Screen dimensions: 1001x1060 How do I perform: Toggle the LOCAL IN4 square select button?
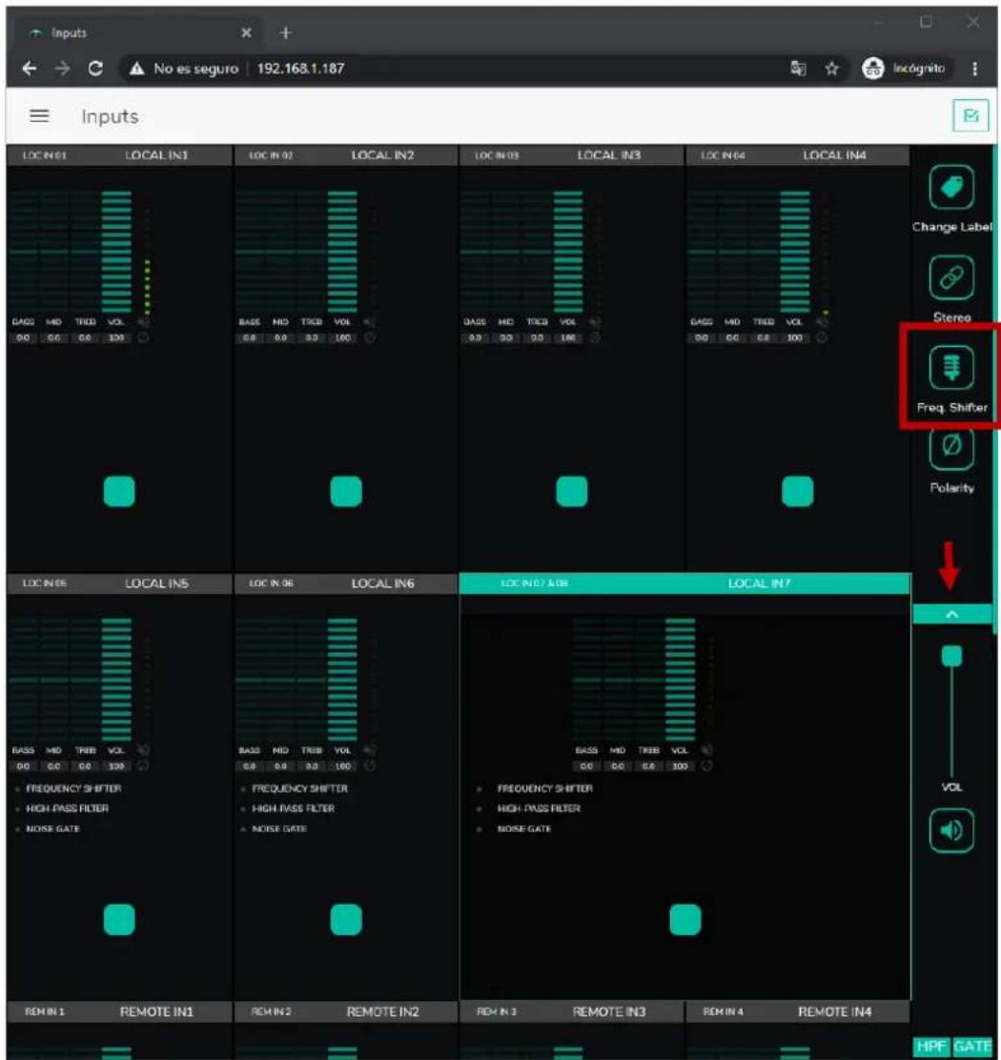[x=798, y=491]
